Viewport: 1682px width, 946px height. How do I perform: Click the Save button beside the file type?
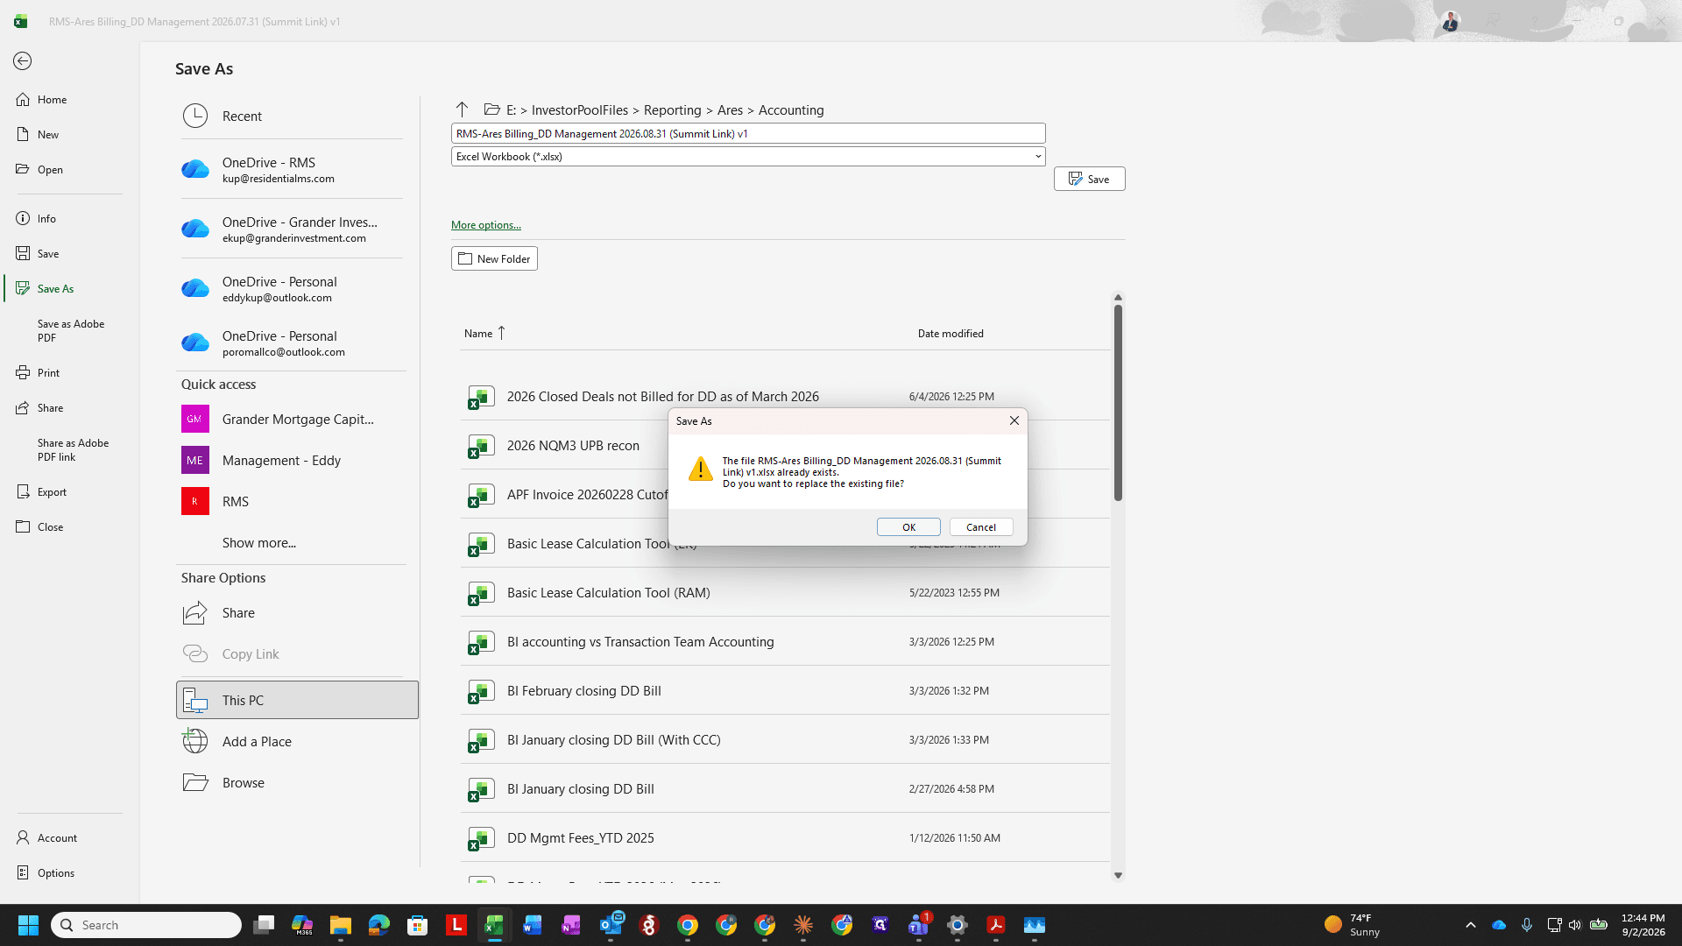1089,179
